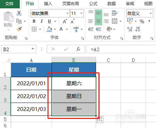Expand fill color dropdown arrow
The height and width of the screenshot is (128, 156).
click(55, 29)
